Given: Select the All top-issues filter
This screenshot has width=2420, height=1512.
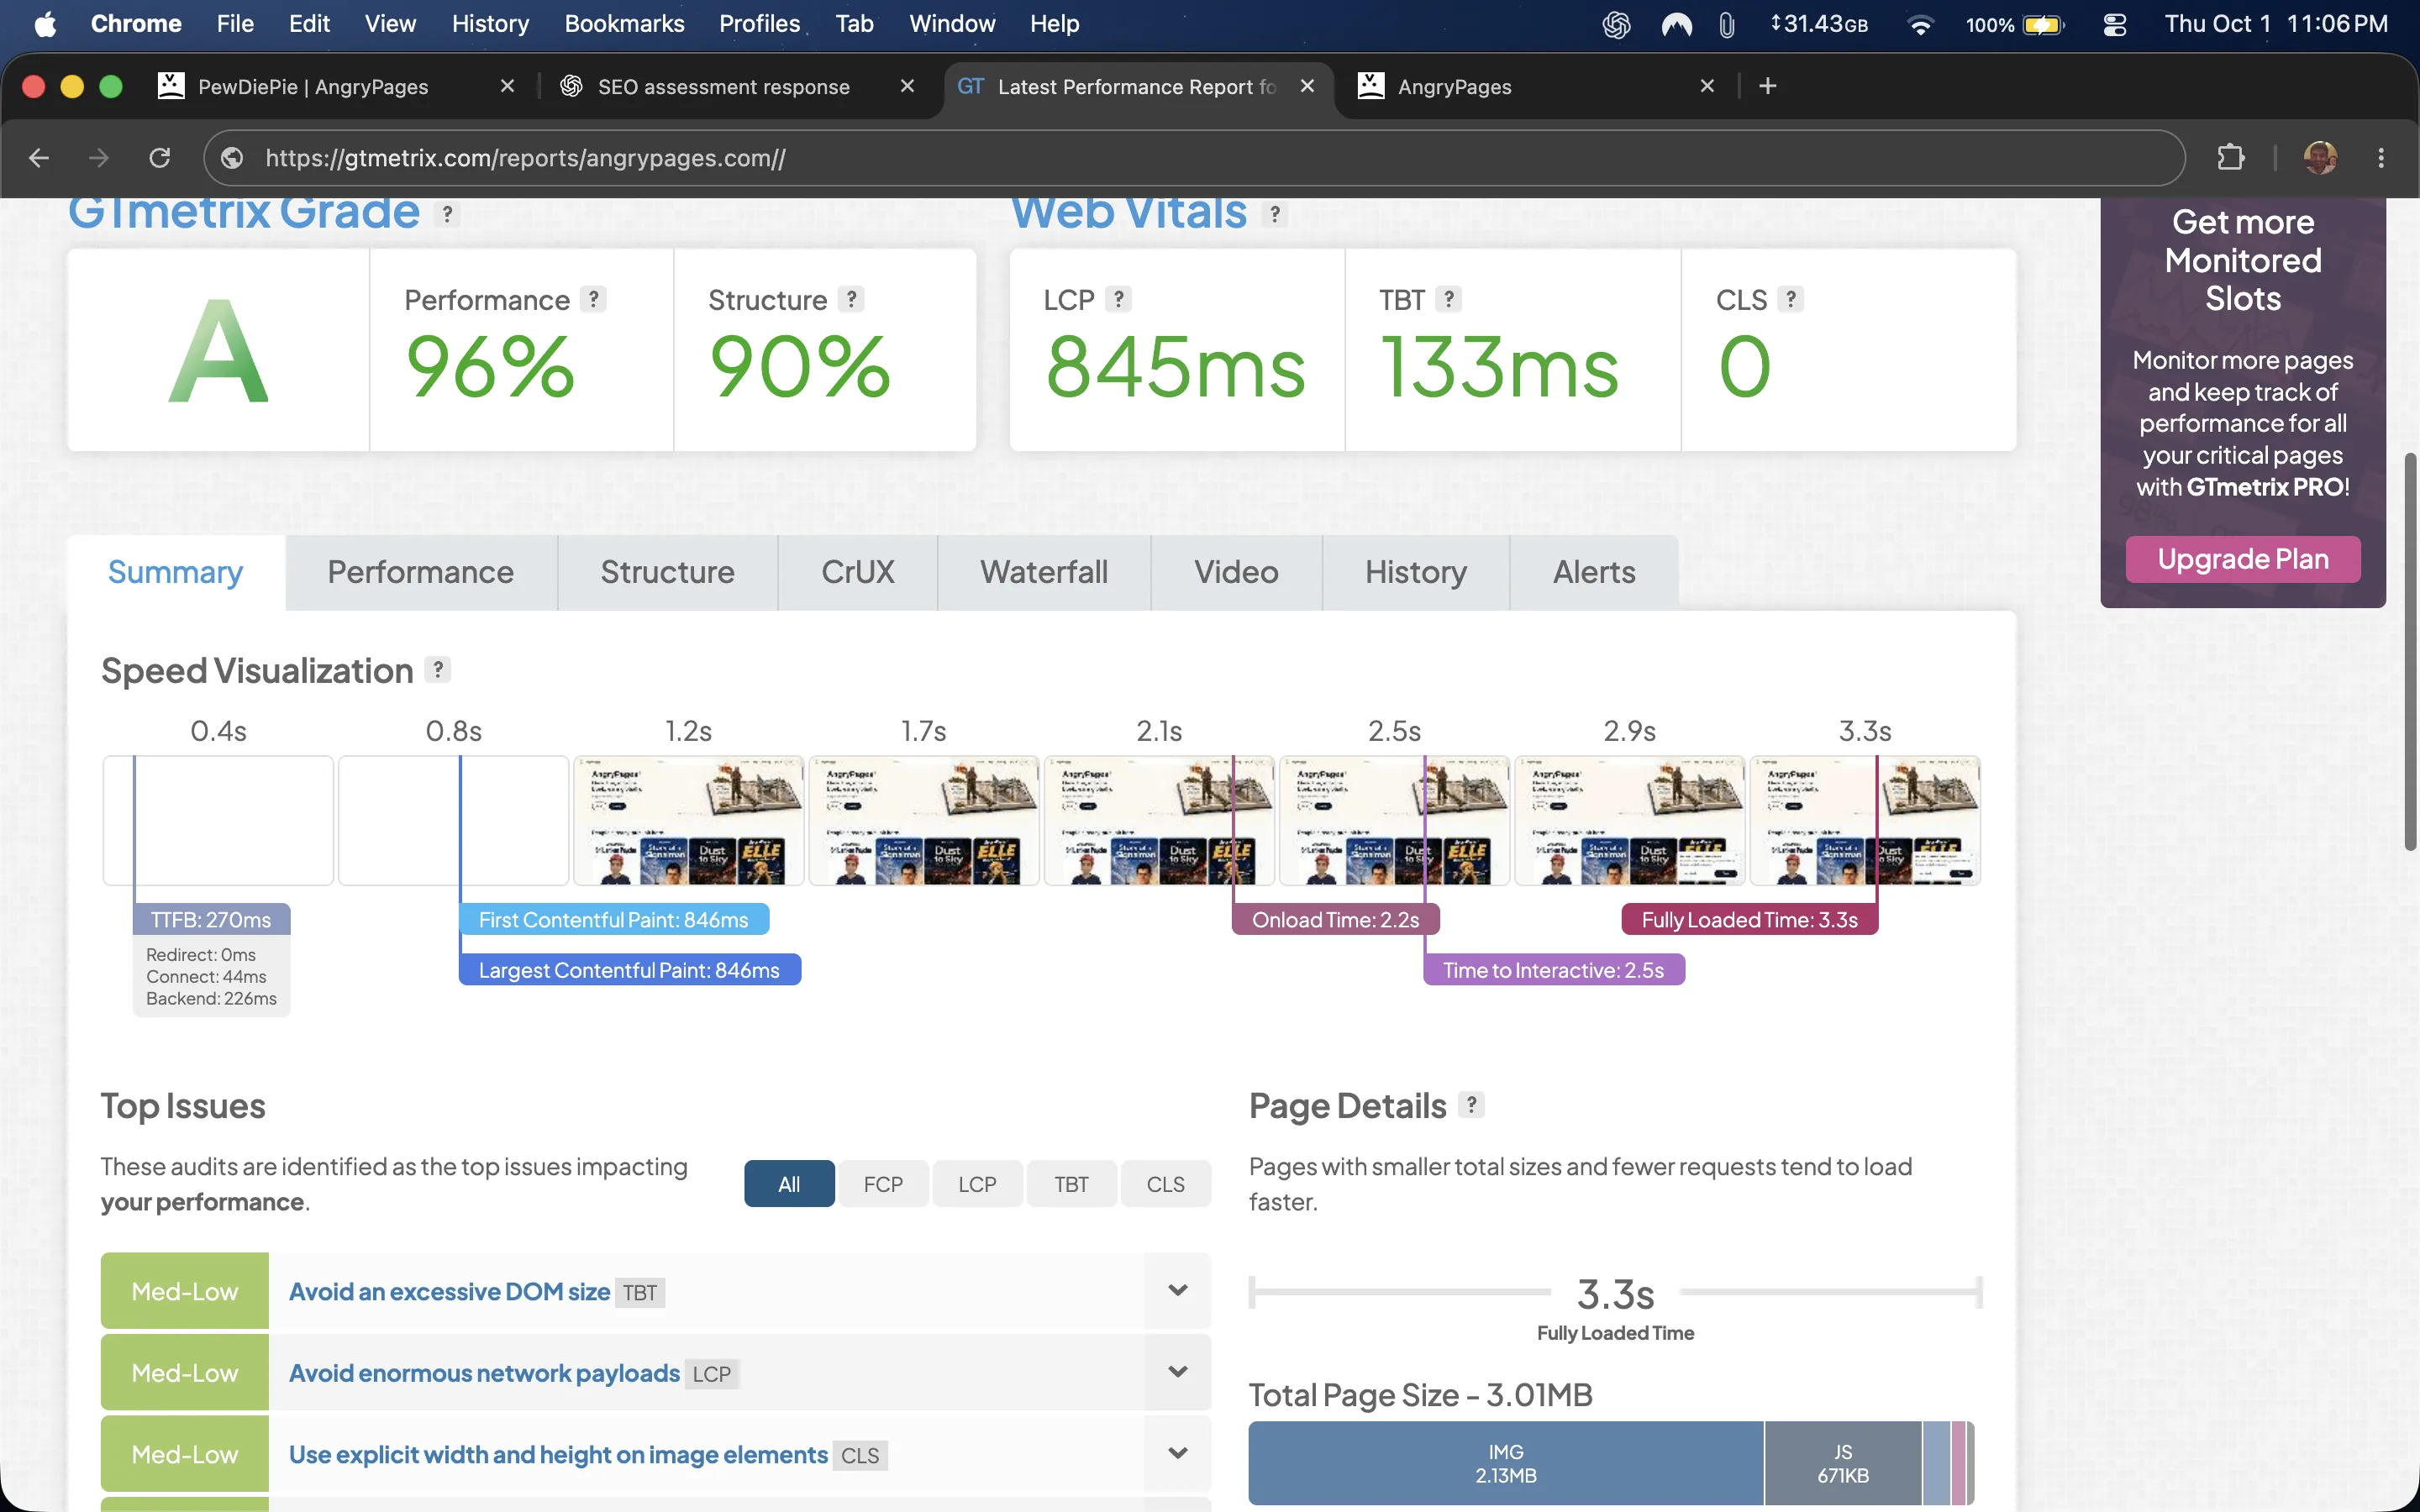Looking at the screenshot, I should (x=789, y=1184).
